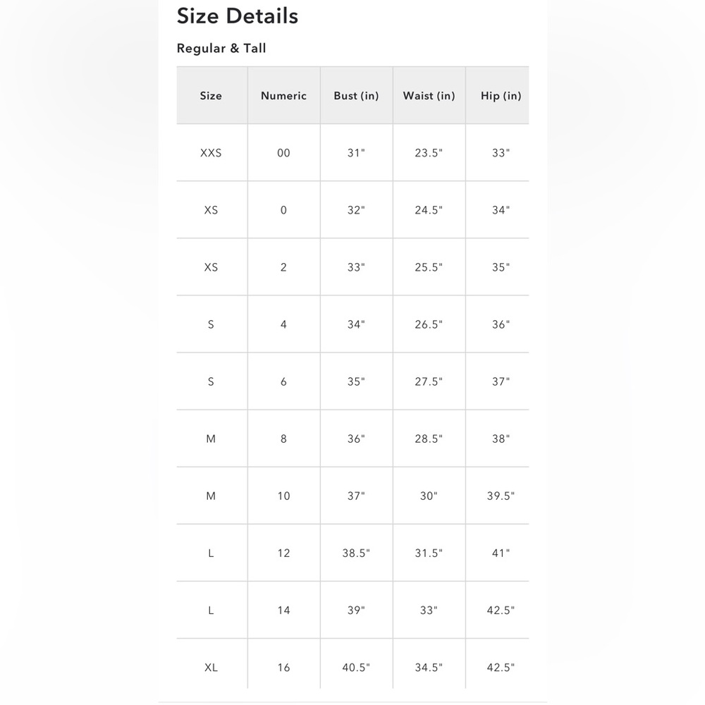The image size is (705, 705).
Task: Click the 39.5" hip cell
Action: coord(501,496)
